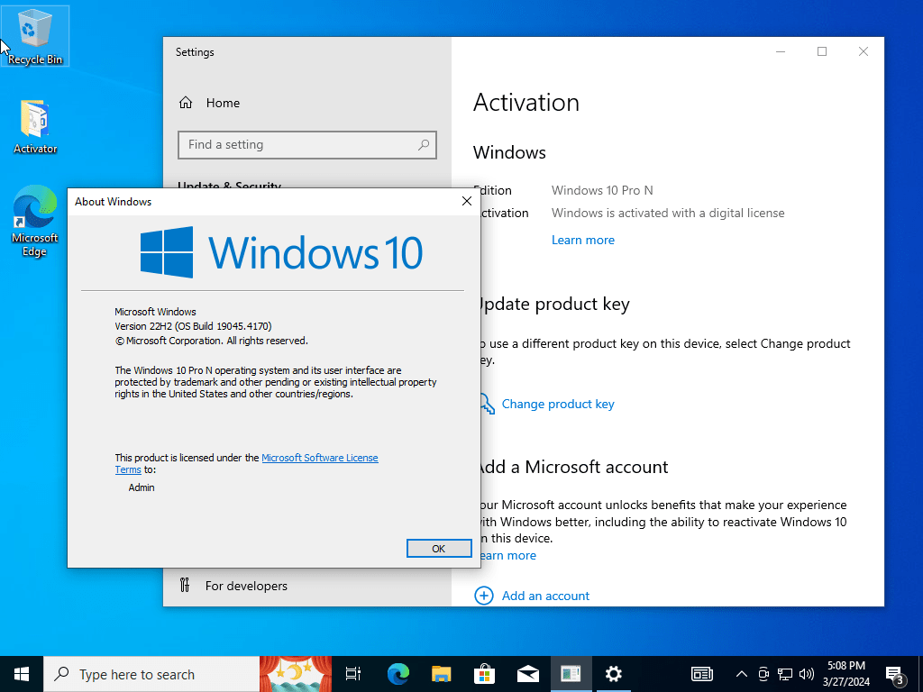Open File Explorer from the taskbar
Screen dimensions: 923x692
441,674
